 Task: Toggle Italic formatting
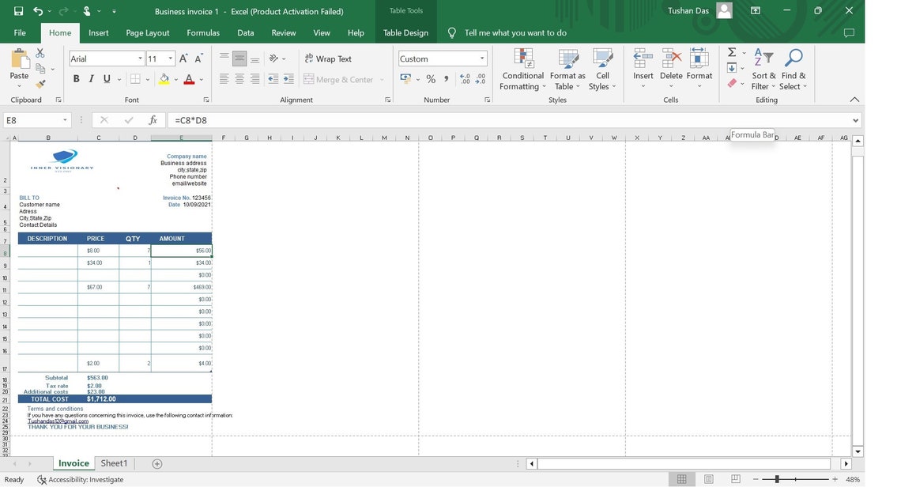[x=92, y=79]
